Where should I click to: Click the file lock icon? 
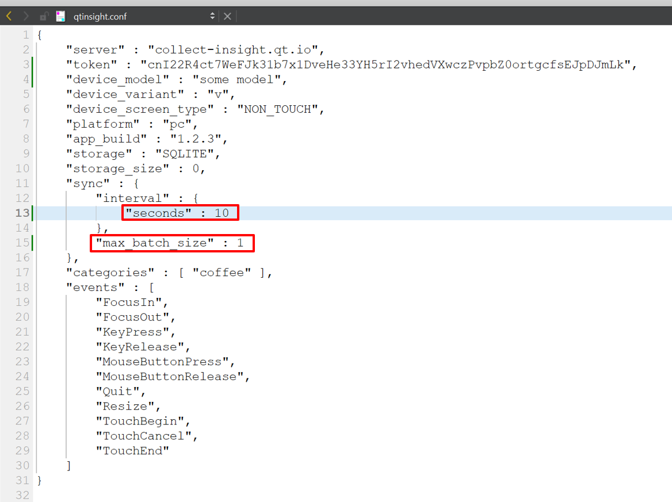coord(44,16)
